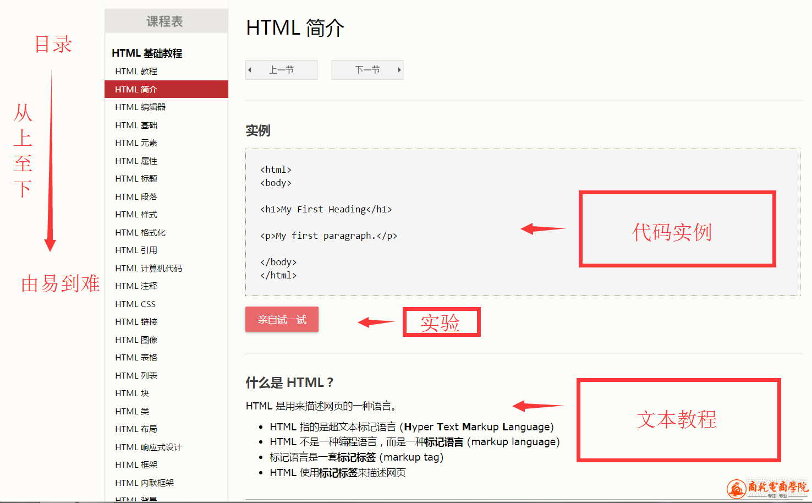
Task: Go to HTML 计算机代码 lesson
Action: [148, 269]
